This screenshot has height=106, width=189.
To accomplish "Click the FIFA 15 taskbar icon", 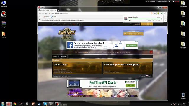I will coord(33,104).
